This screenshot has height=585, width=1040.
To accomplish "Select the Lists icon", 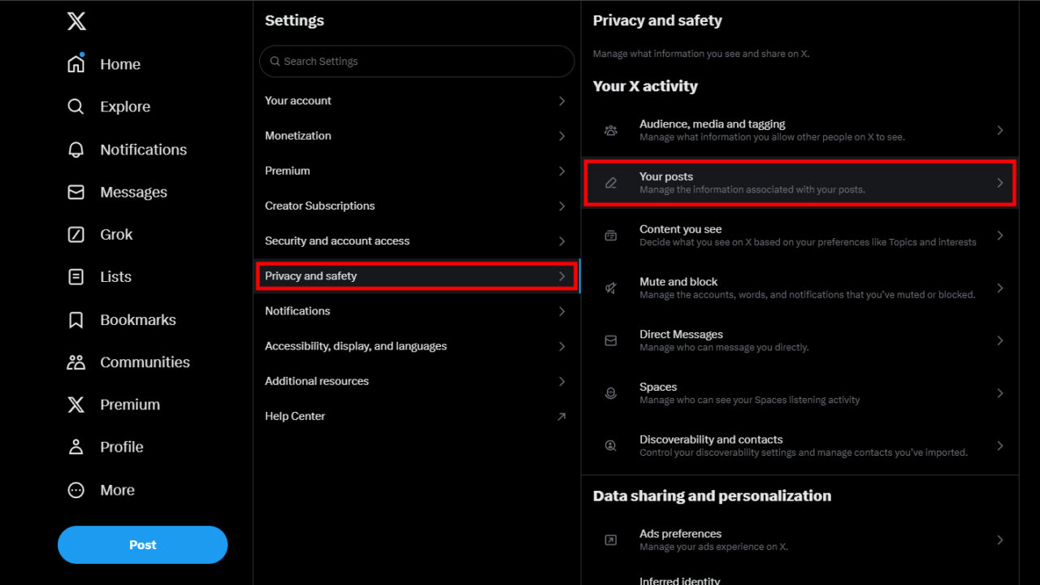I will 75,276.
